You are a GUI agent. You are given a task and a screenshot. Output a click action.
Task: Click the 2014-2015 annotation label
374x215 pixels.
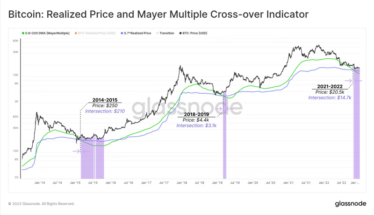click(x=105, y=100)
